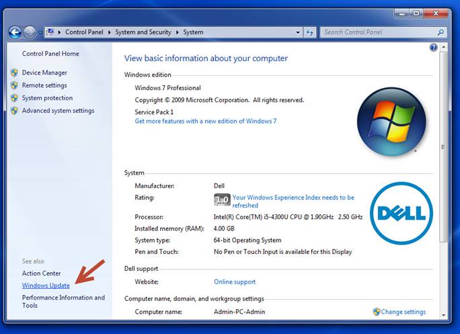Image resolution: width=460 pixels, height=334 pixels.
Task: Open System protection in the left pane
Action: (47, 98)
